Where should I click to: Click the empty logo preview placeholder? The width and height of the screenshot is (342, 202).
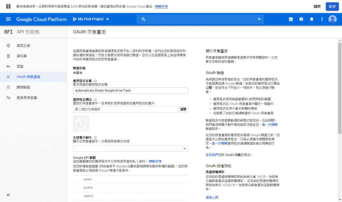click(81, 123)
